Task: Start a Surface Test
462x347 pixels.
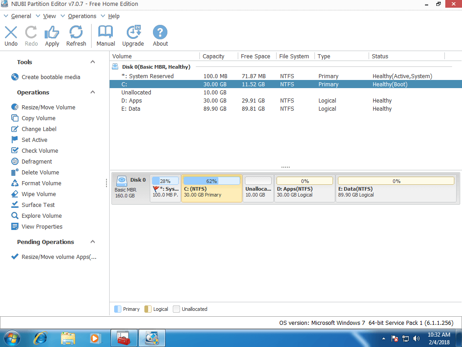Action: tap(38, 205)
